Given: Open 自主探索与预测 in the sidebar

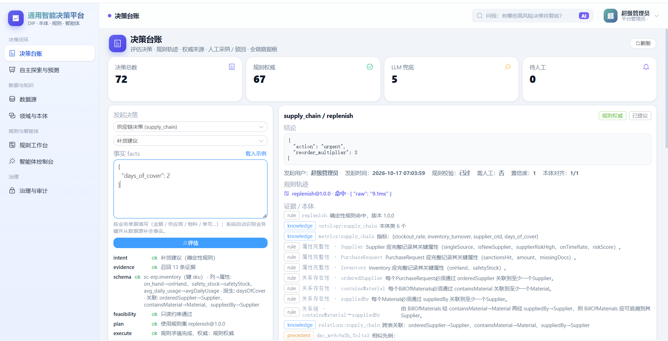Looking at the screenshot, I should tap(49, 70).
